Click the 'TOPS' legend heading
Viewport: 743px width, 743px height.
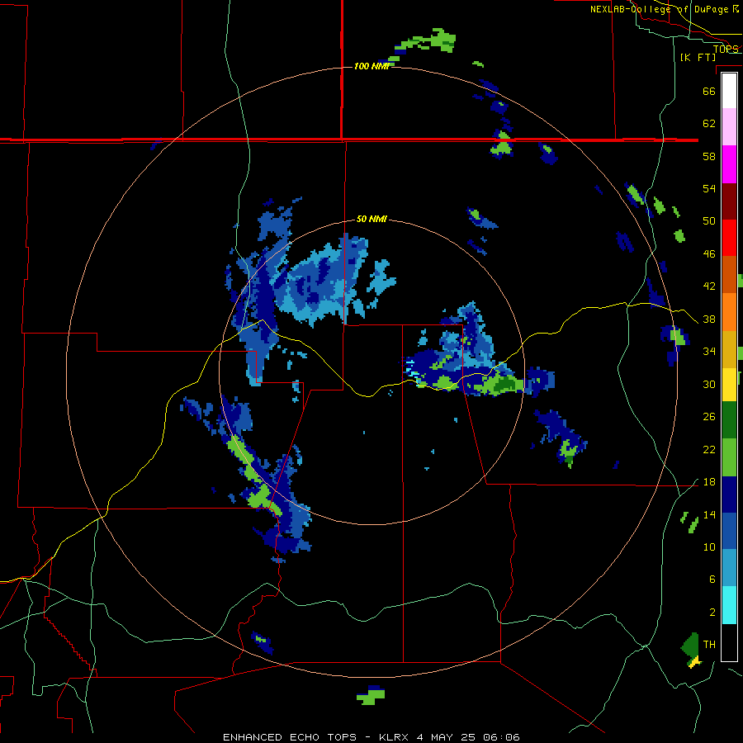coord(726,49)
